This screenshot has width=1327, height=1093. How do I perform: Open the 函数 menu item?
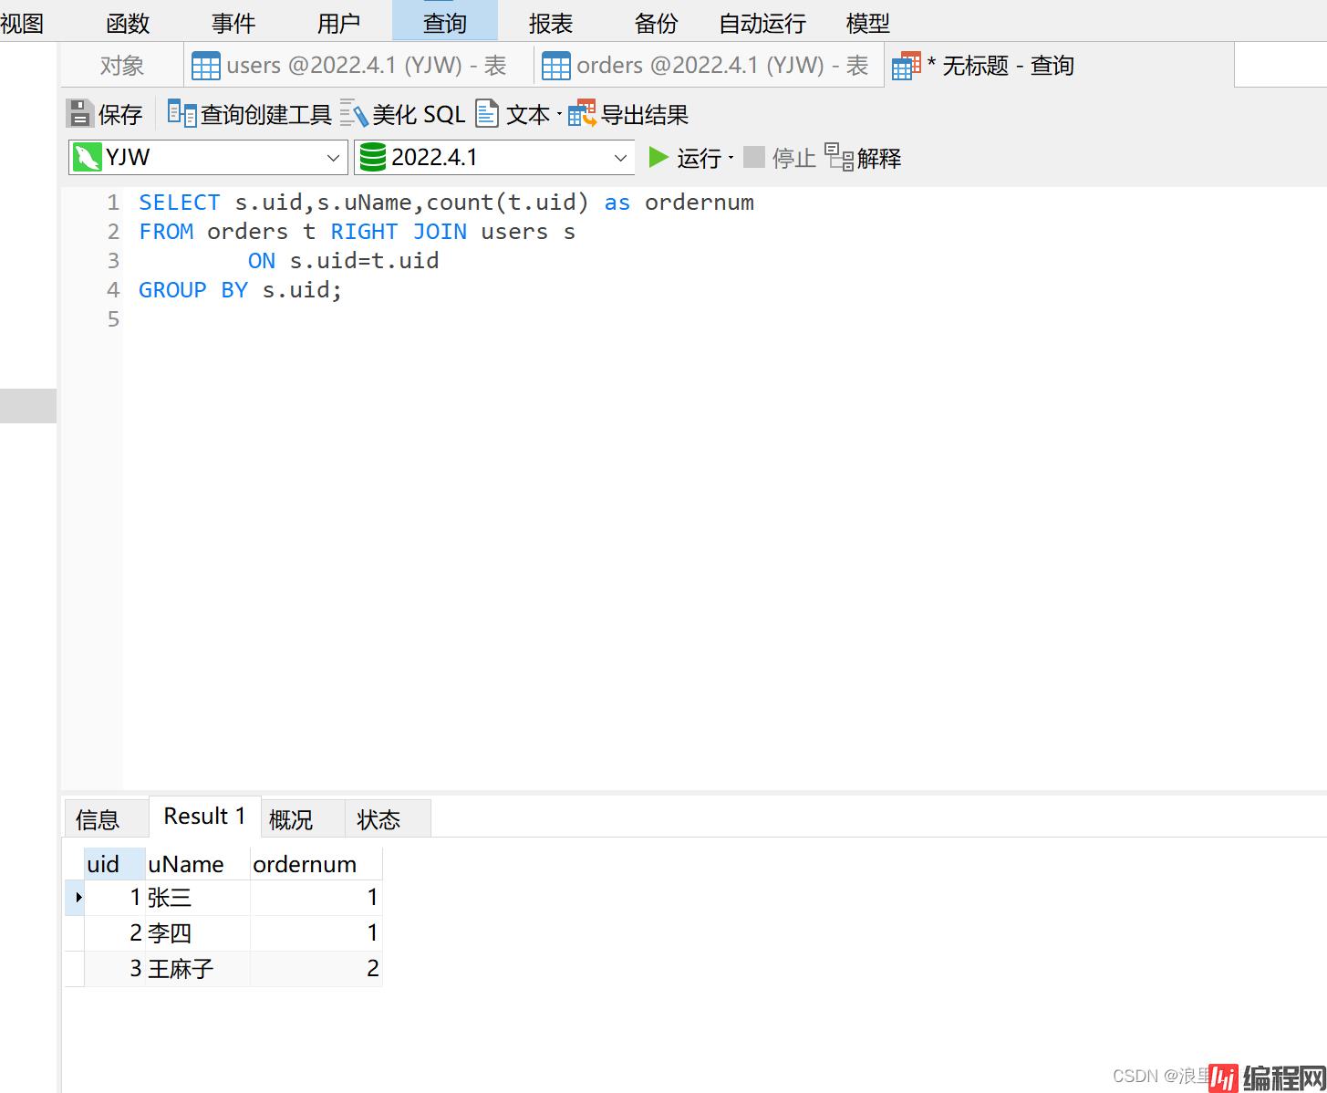point(128,24)
